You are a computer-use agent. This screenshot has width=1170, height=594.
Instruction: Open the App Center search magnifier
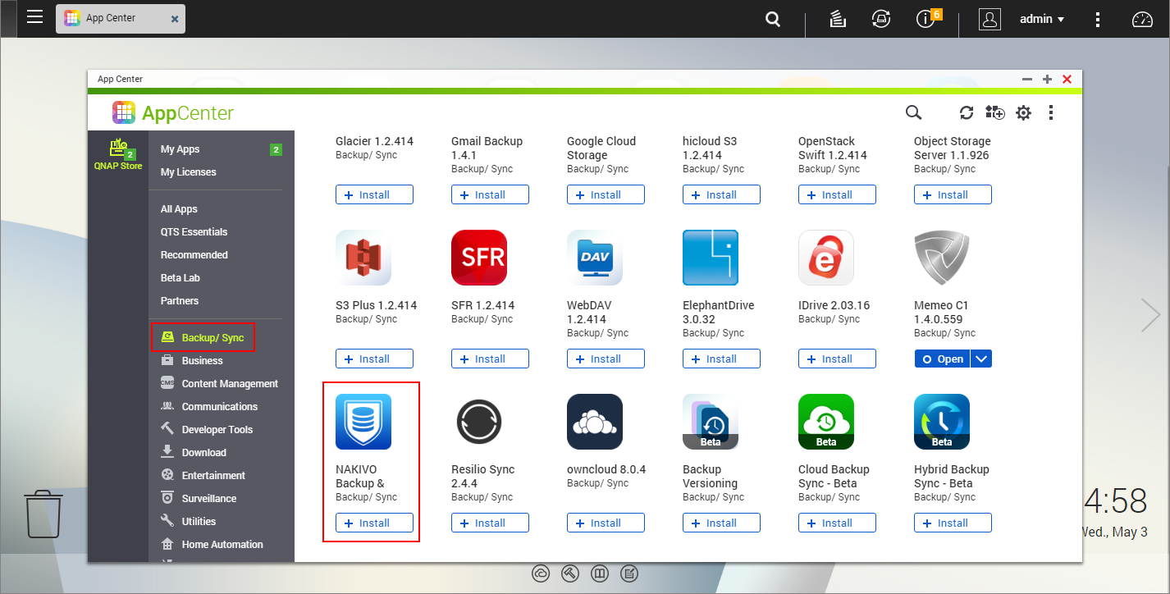913,112
